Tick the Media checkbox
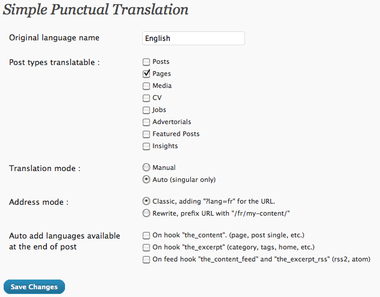Viewport: 380px width, 297px height. pos(146,86)
